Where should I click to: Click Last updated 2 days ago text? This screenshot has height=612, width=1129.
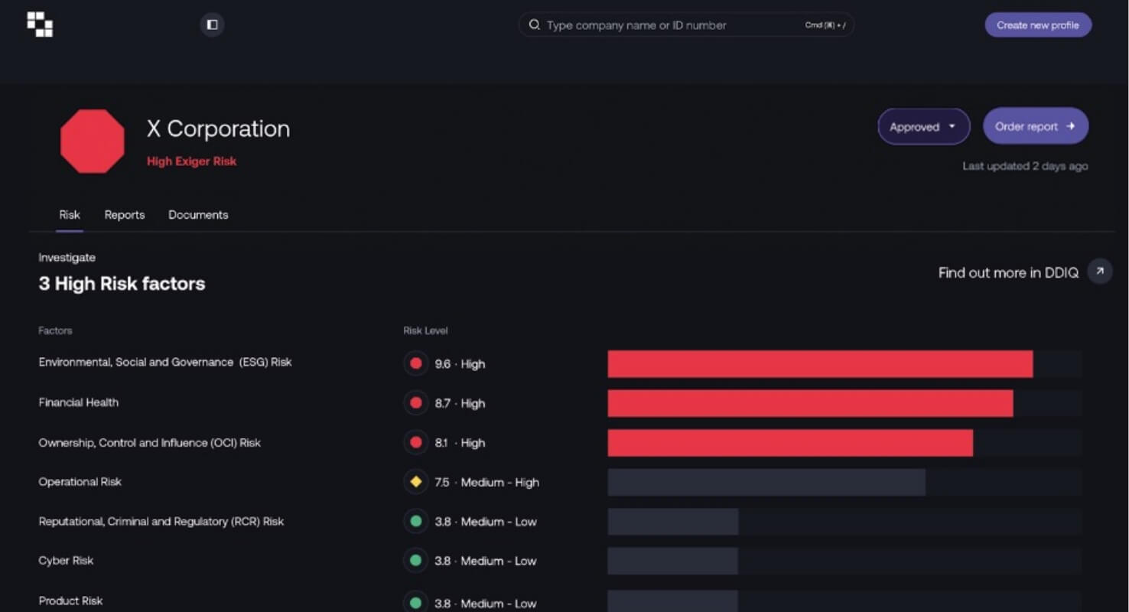click(x=1025, y=166)
